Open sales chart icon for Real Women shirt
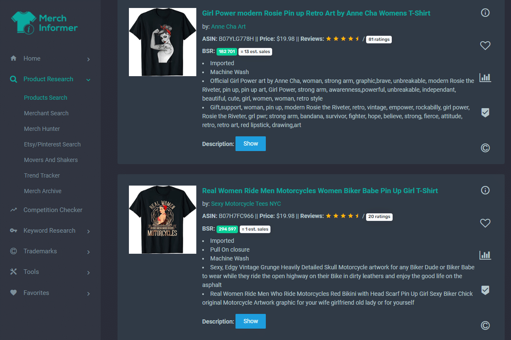The width and height of the screenshot is (511, 340). tap(485, 255)
